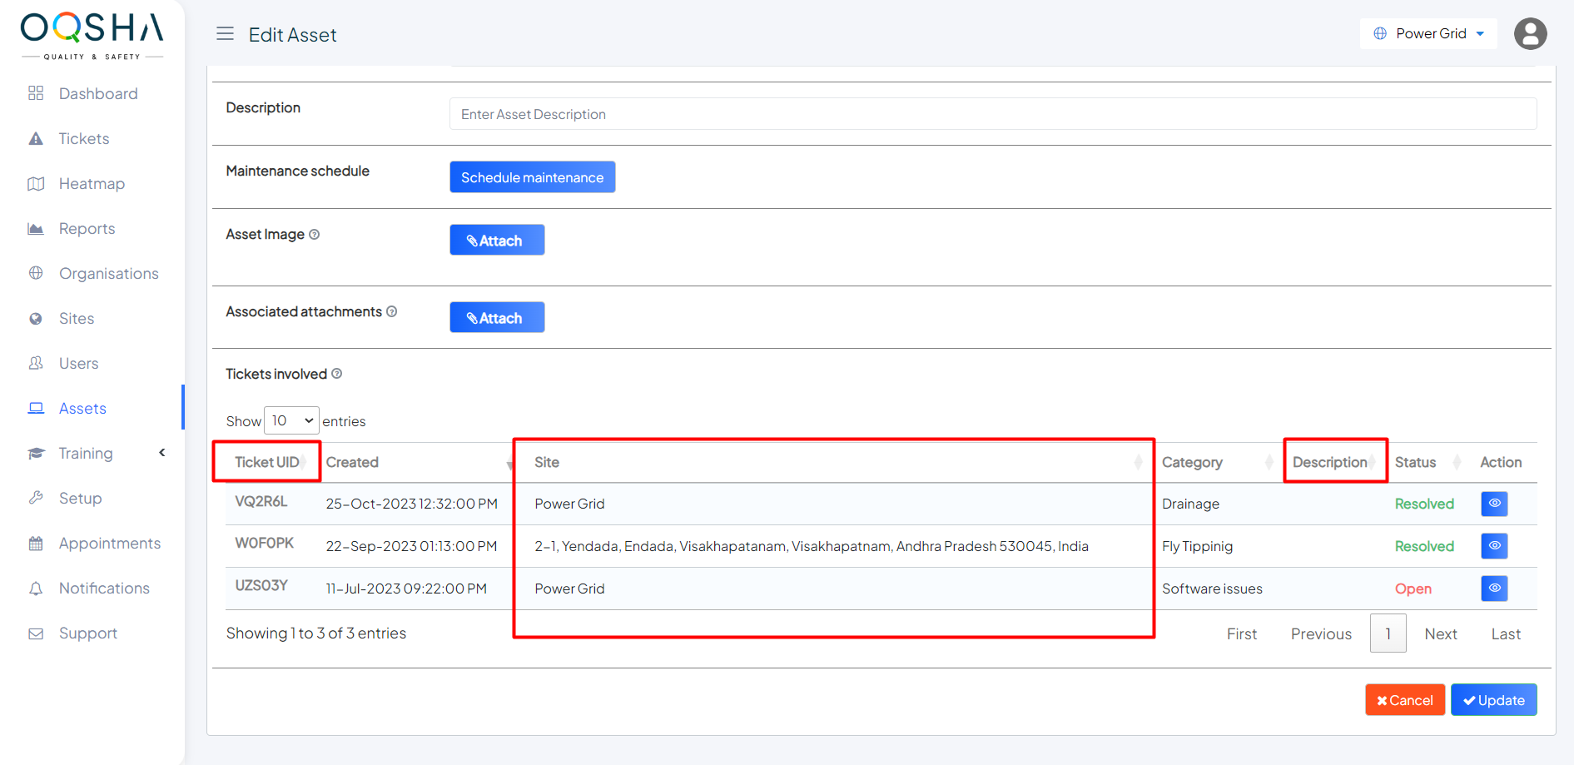Attach a file to Asset Image
The image size is (1574, 765).
pos(497,241)
